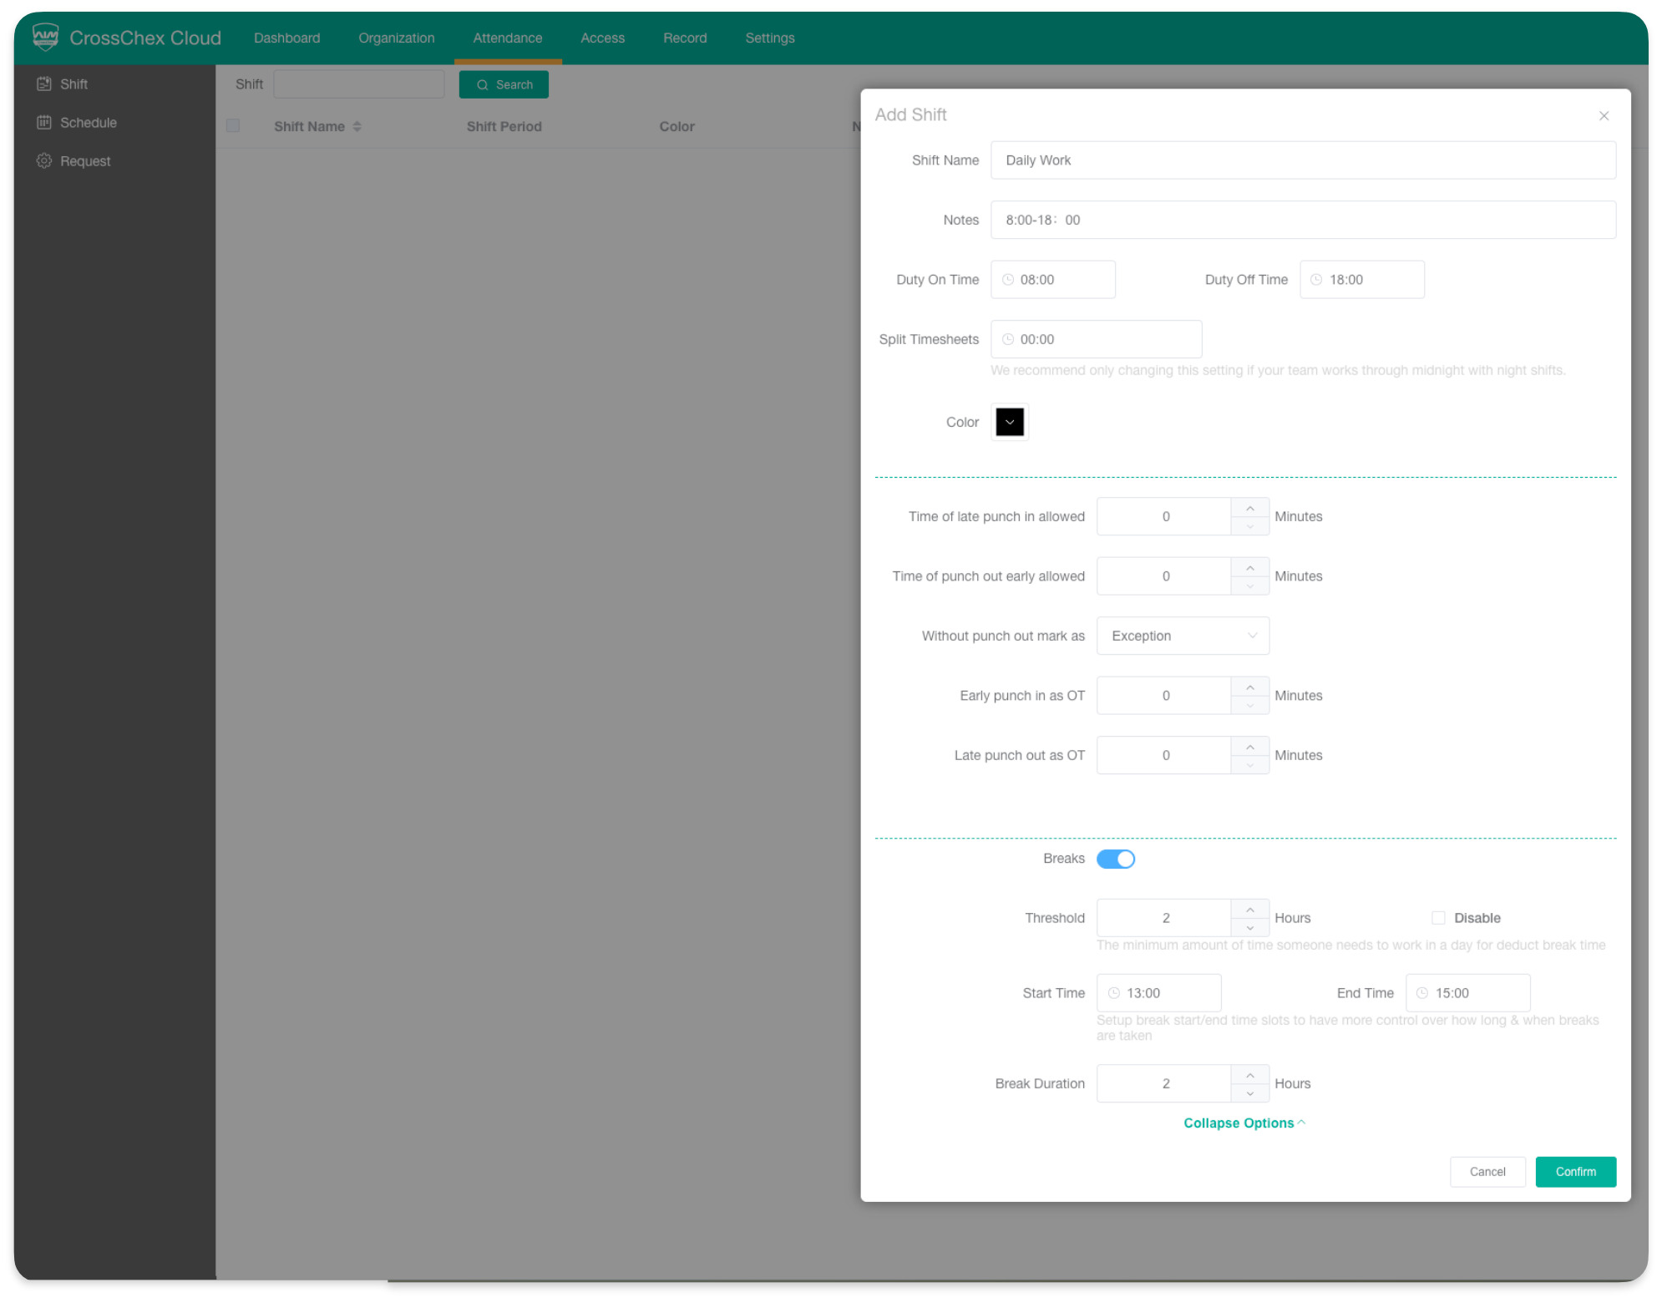Image resolution: width=1667 pixels, height=1298 pixels.
Task: Switch to the Organization menu tab
Action: pyautogui.click(x=396, y=38)
